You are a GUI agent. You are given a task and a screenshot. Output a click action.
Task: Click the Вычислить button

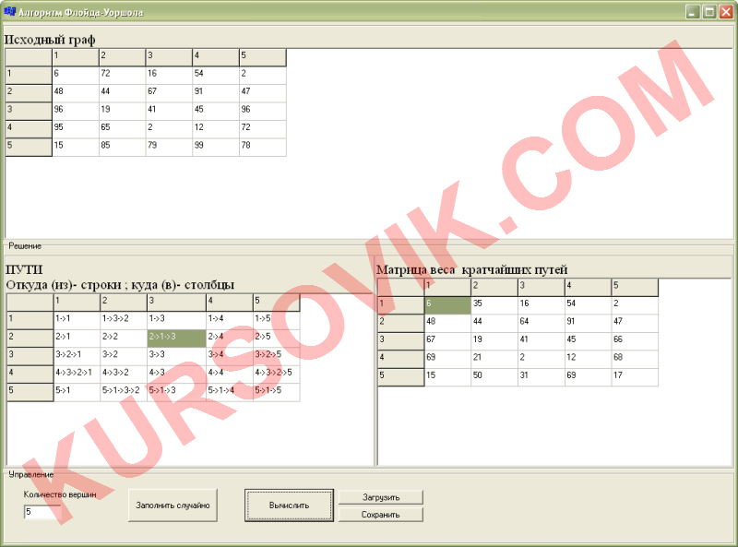coord(289,505)
